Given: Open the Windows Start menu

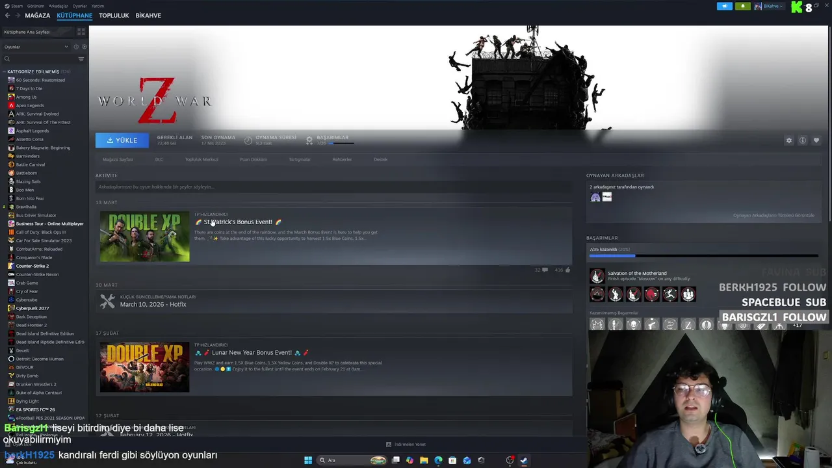Looking at the screenshot, I should [x=308, y=460].
